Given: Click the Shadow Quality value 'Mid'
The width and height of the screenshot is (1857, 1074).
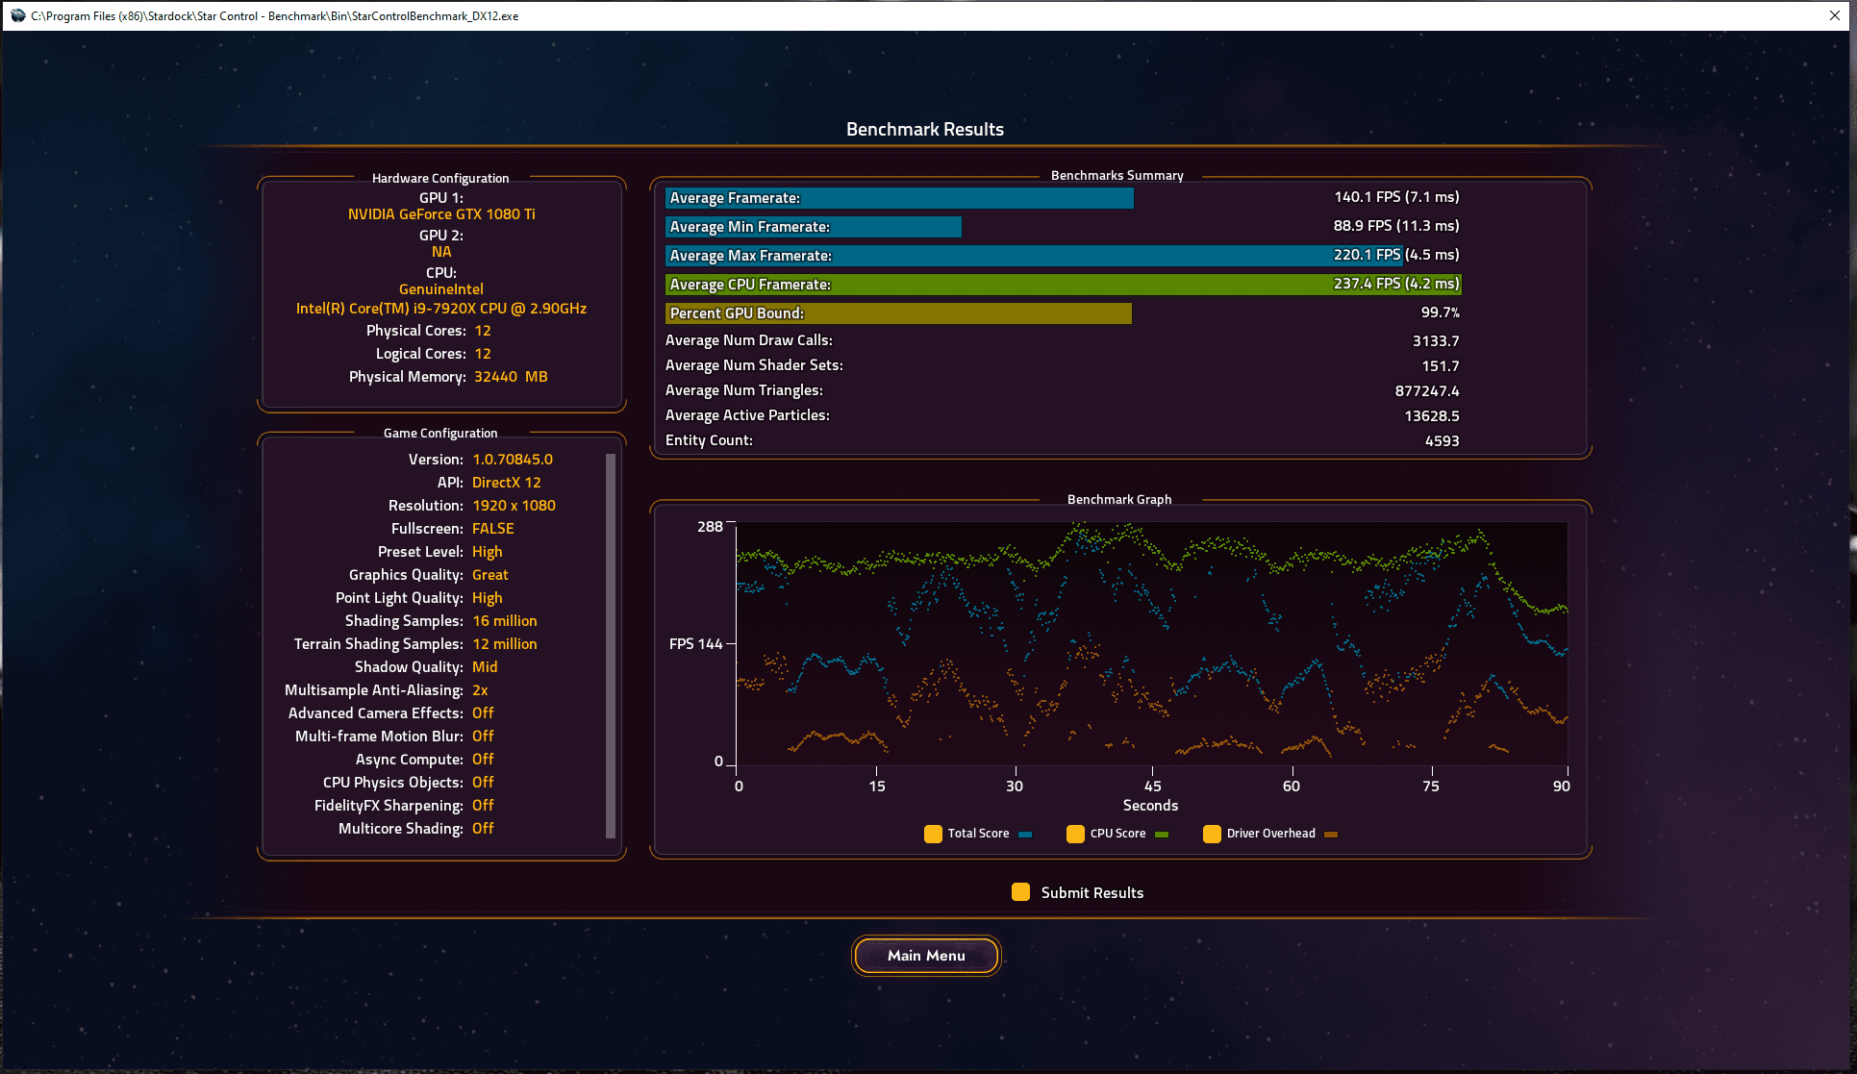Looking at the screenshot, I should (485, 667).
